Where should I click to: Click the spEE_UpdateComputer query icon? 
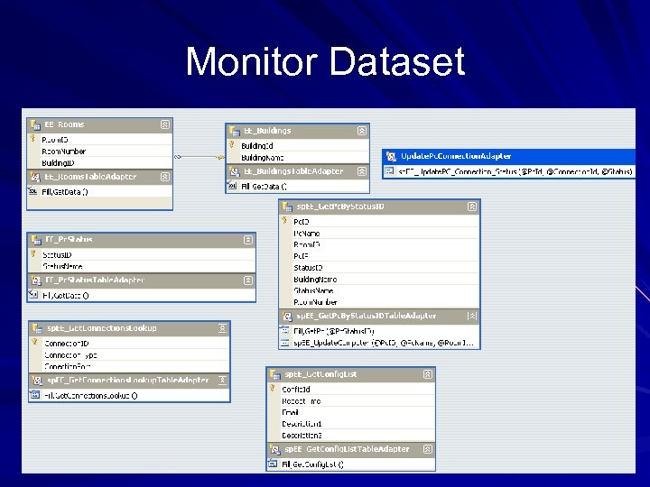click(x=284, y=343)
